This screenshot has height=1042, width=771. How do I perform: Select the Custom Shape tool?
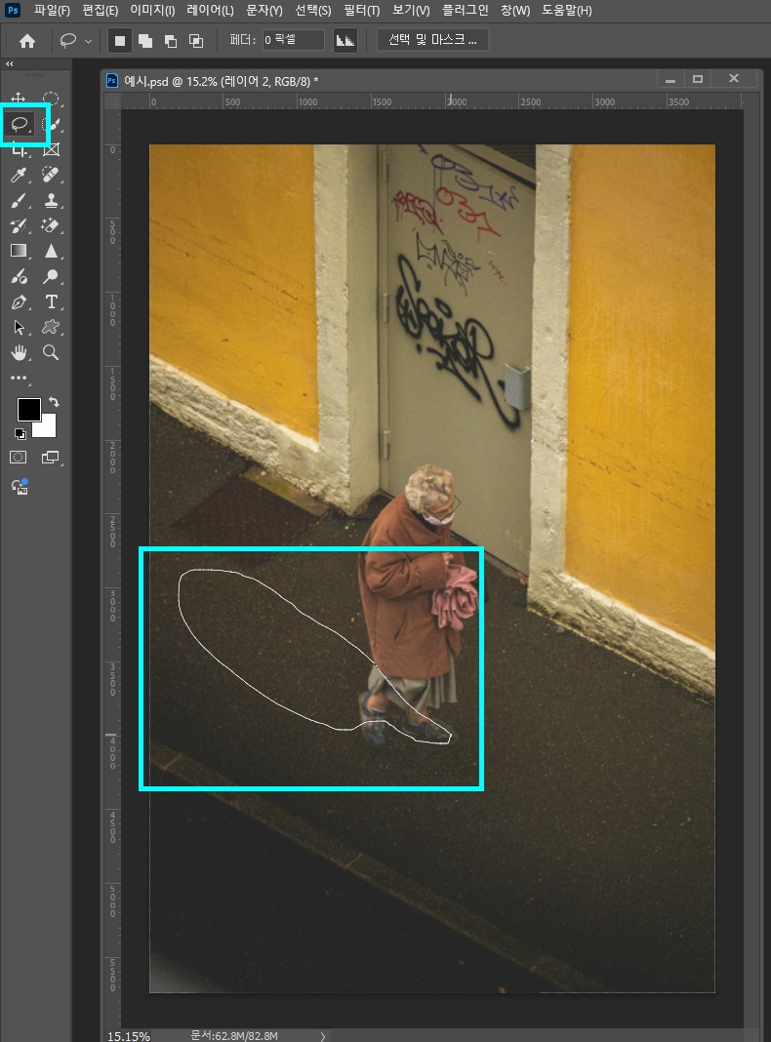point(51,327)
